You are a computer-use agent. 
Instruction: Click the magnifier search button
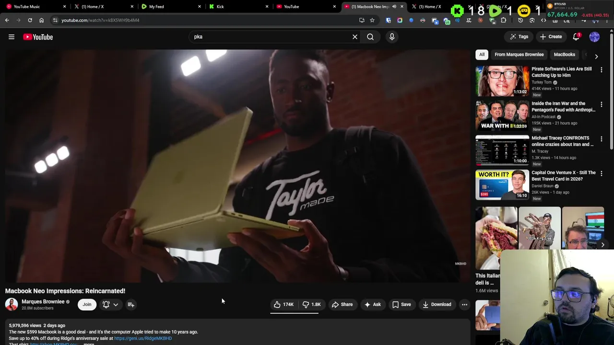(x=370, y=37)
